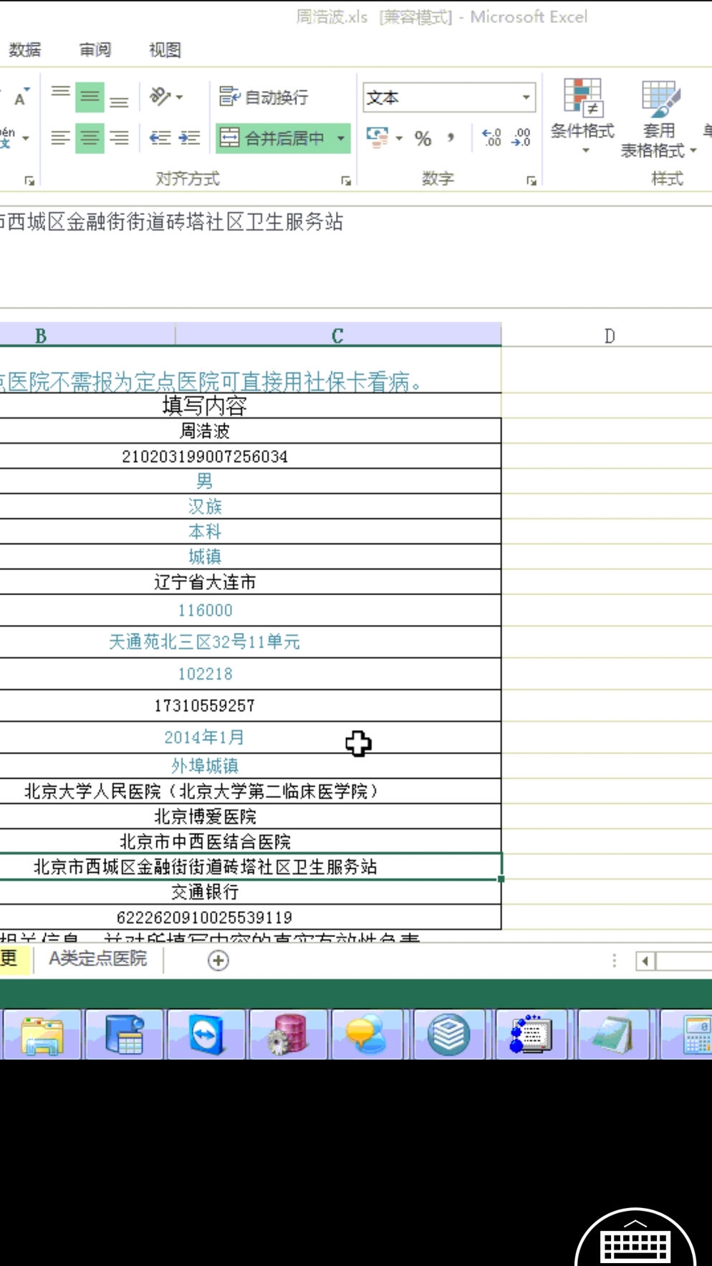Select the cell containing 辽宁省大连市
Screen dimensions: 712x1266
251,581
